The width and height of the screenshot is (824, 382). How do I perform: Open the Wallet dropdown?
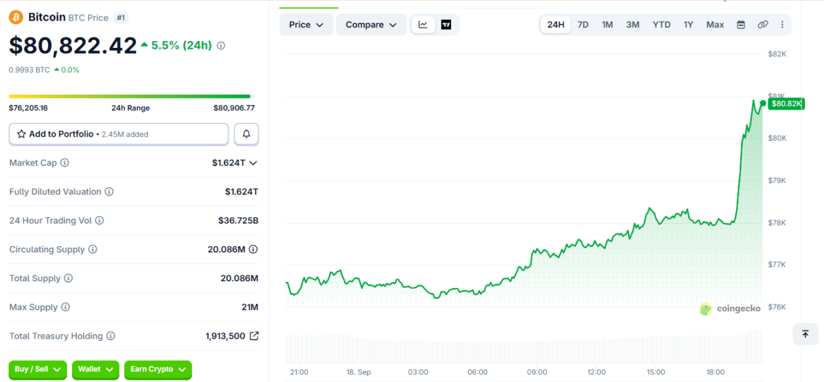click(x=95, y=370)
